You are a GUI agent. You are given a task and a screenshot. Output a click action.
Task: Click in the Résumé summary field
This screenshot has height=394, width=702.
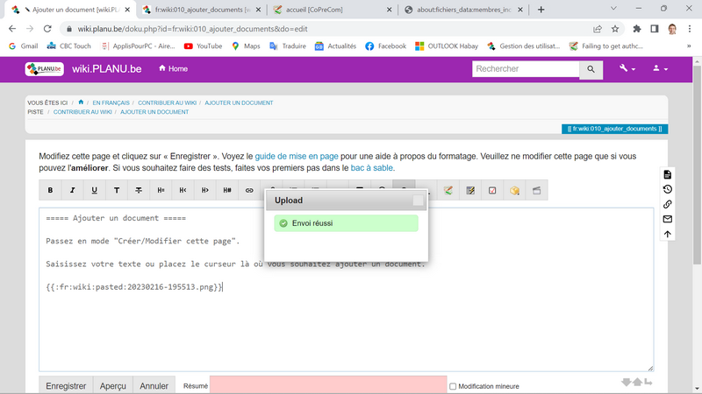coord(328,385)
